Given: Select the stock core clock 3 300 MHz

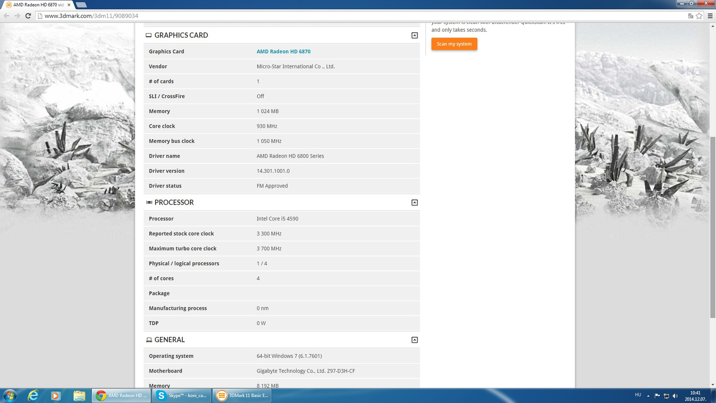Looking at the screenshot, I should click(x=269, y=234).
